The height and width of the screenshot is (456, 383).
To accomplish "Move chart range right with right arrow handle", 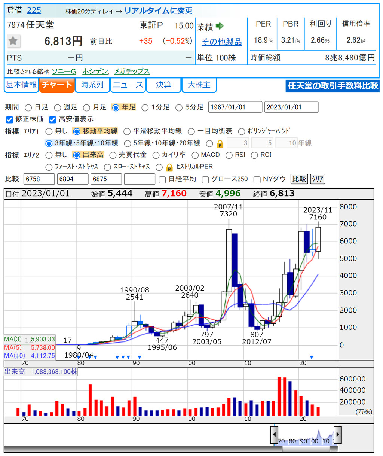I will (337, 435).
